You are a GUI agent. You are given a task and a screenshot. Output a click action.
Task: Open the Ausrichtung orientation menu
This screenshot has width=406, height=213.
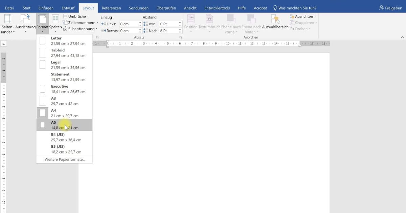pos(25,24)
